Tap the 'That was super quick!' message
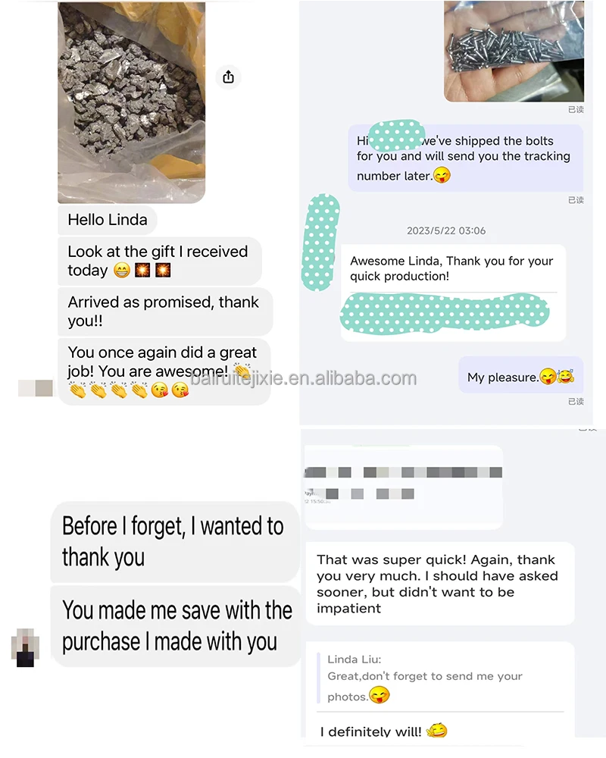Screen dimensions: 606x758 coord(440,584)
